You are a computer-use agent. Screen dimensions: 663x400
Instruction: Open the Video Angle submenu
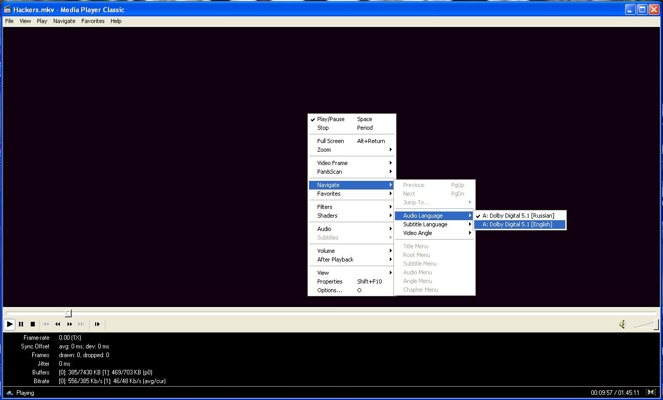[435, 233]
